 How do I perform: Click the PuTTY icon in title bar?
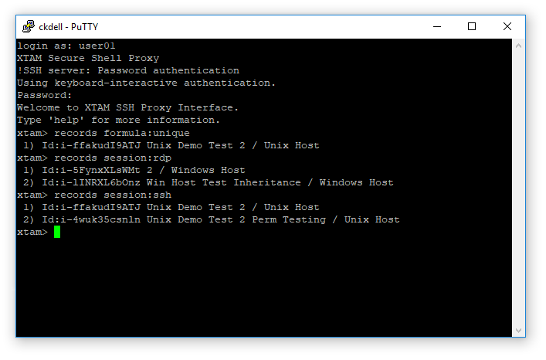[28, 26]
